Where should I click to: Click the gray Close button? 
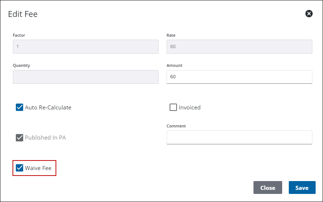point(267,188)
